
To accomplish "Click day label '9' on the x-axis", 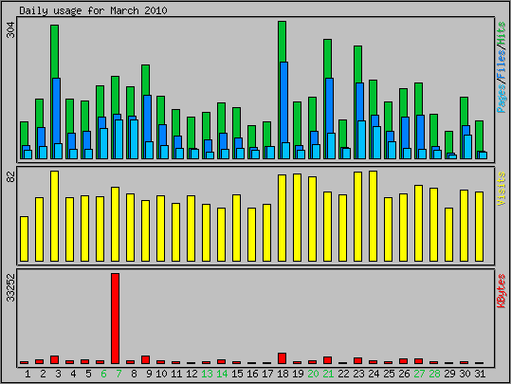I will 149,374.
